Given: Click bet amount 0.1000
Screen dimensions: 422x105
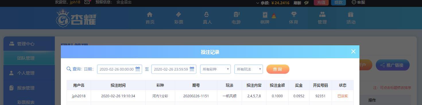Looking at the screenshot, I should pos(277,96).
